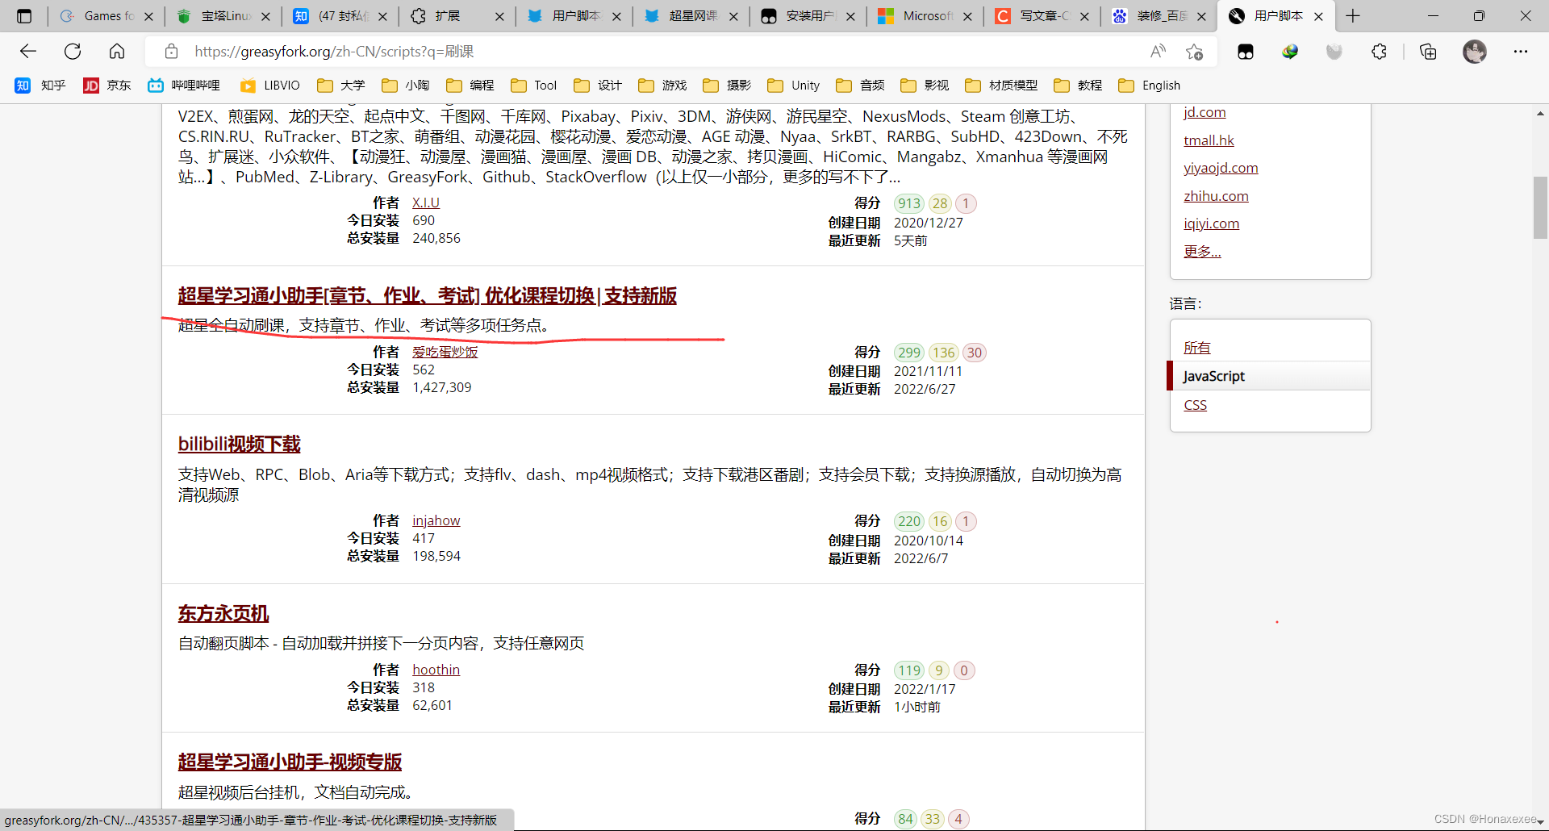Show more sites via 更多... link
This screenshot has height=831, width=1549.
click(1202, 252)
